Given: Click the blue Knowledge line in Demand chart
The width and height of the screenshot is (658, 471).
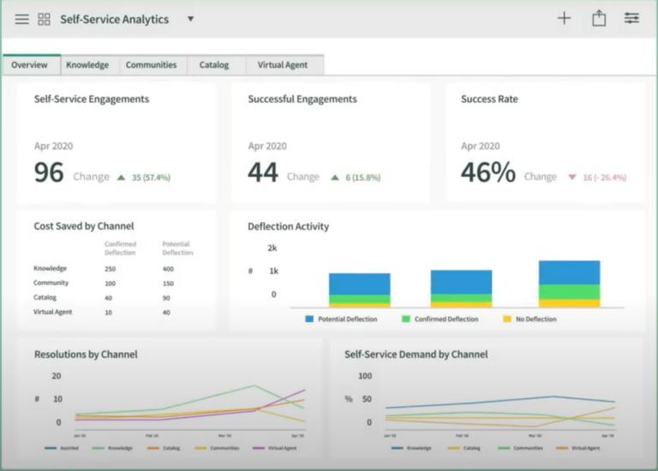Looking at the screenshot, I should pyautogui.click(x=499, y=401).
